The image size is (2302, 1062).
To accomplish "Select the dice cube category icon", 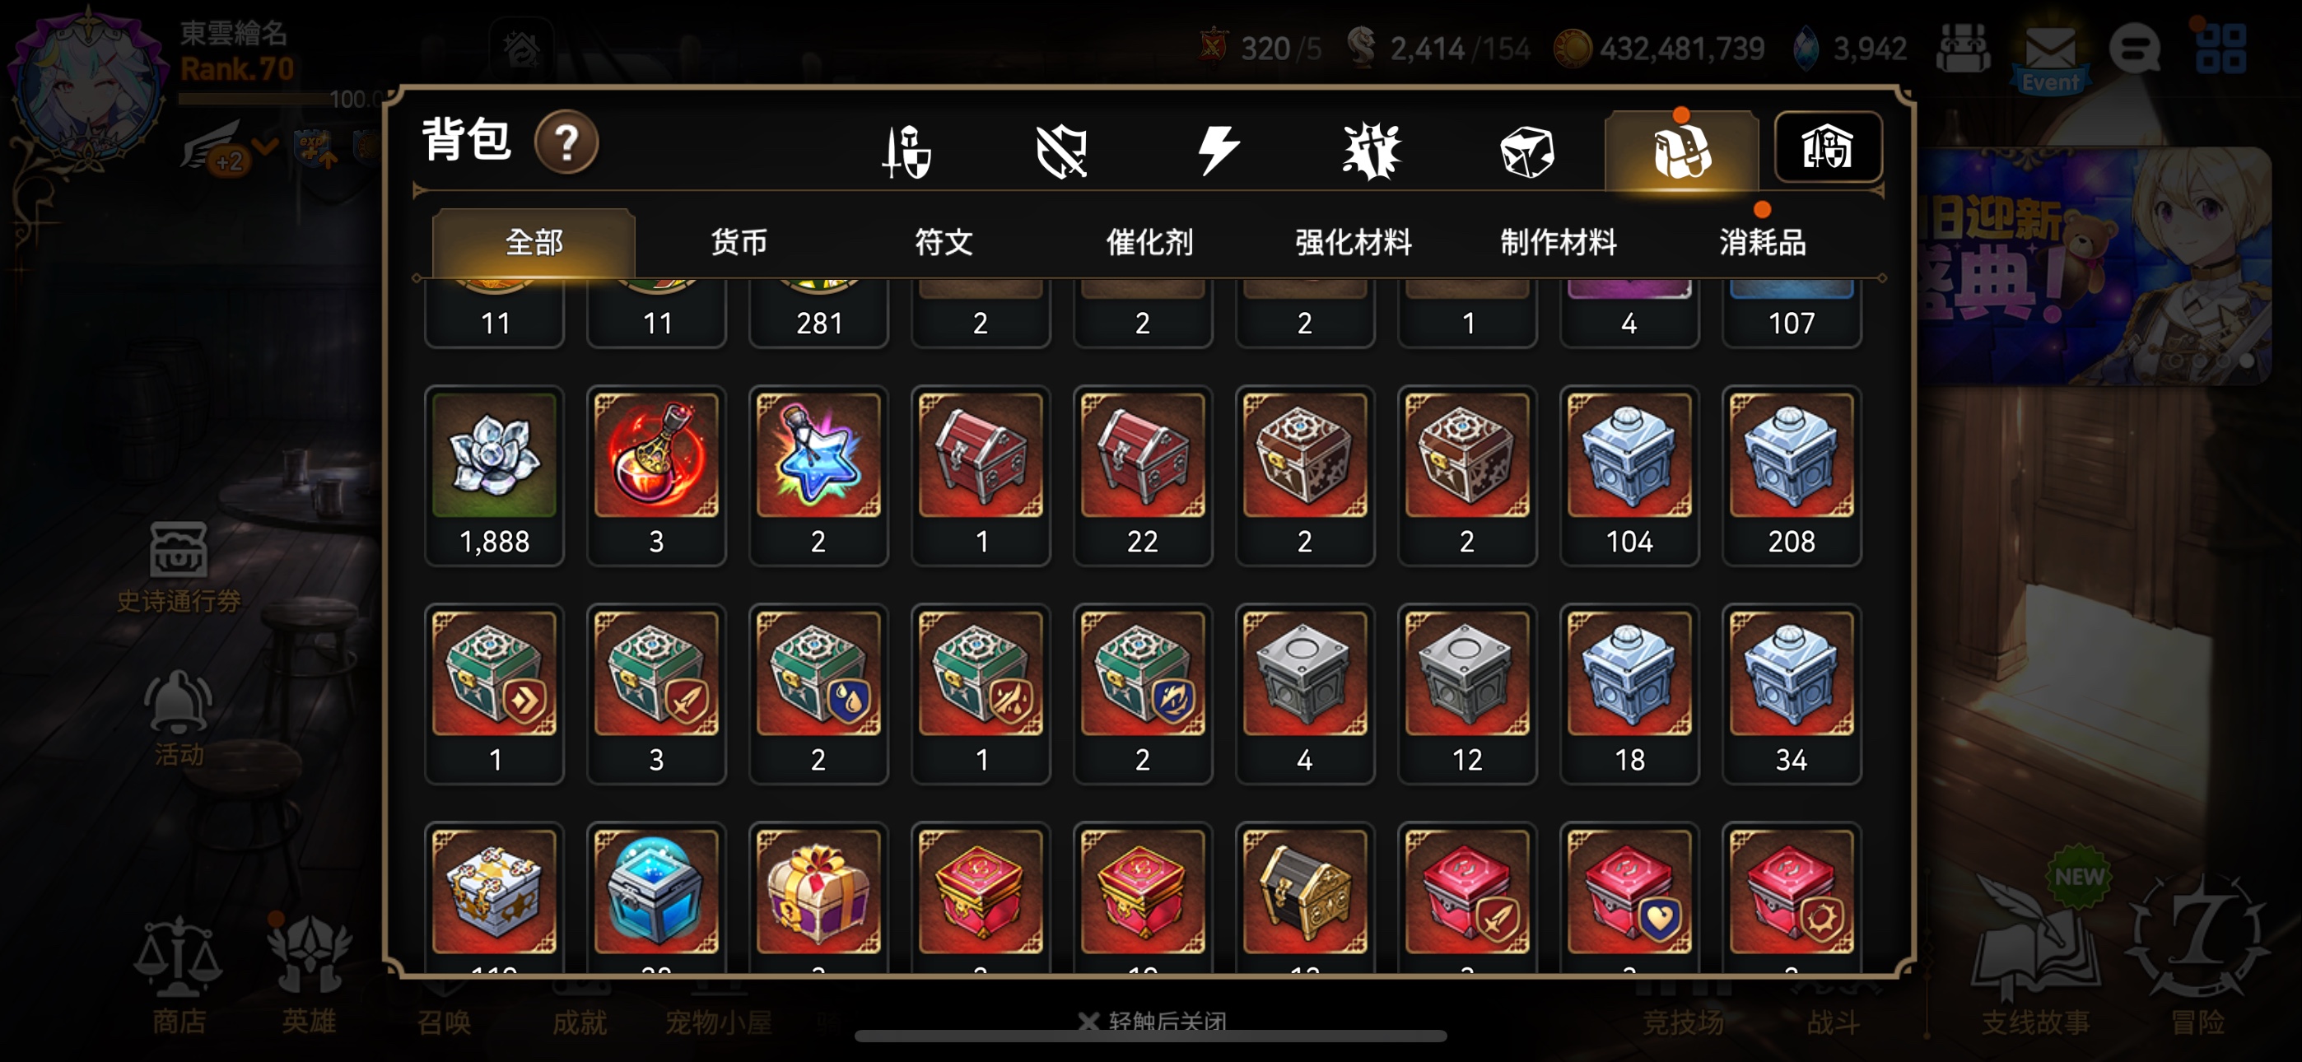I will (1526, 151).
